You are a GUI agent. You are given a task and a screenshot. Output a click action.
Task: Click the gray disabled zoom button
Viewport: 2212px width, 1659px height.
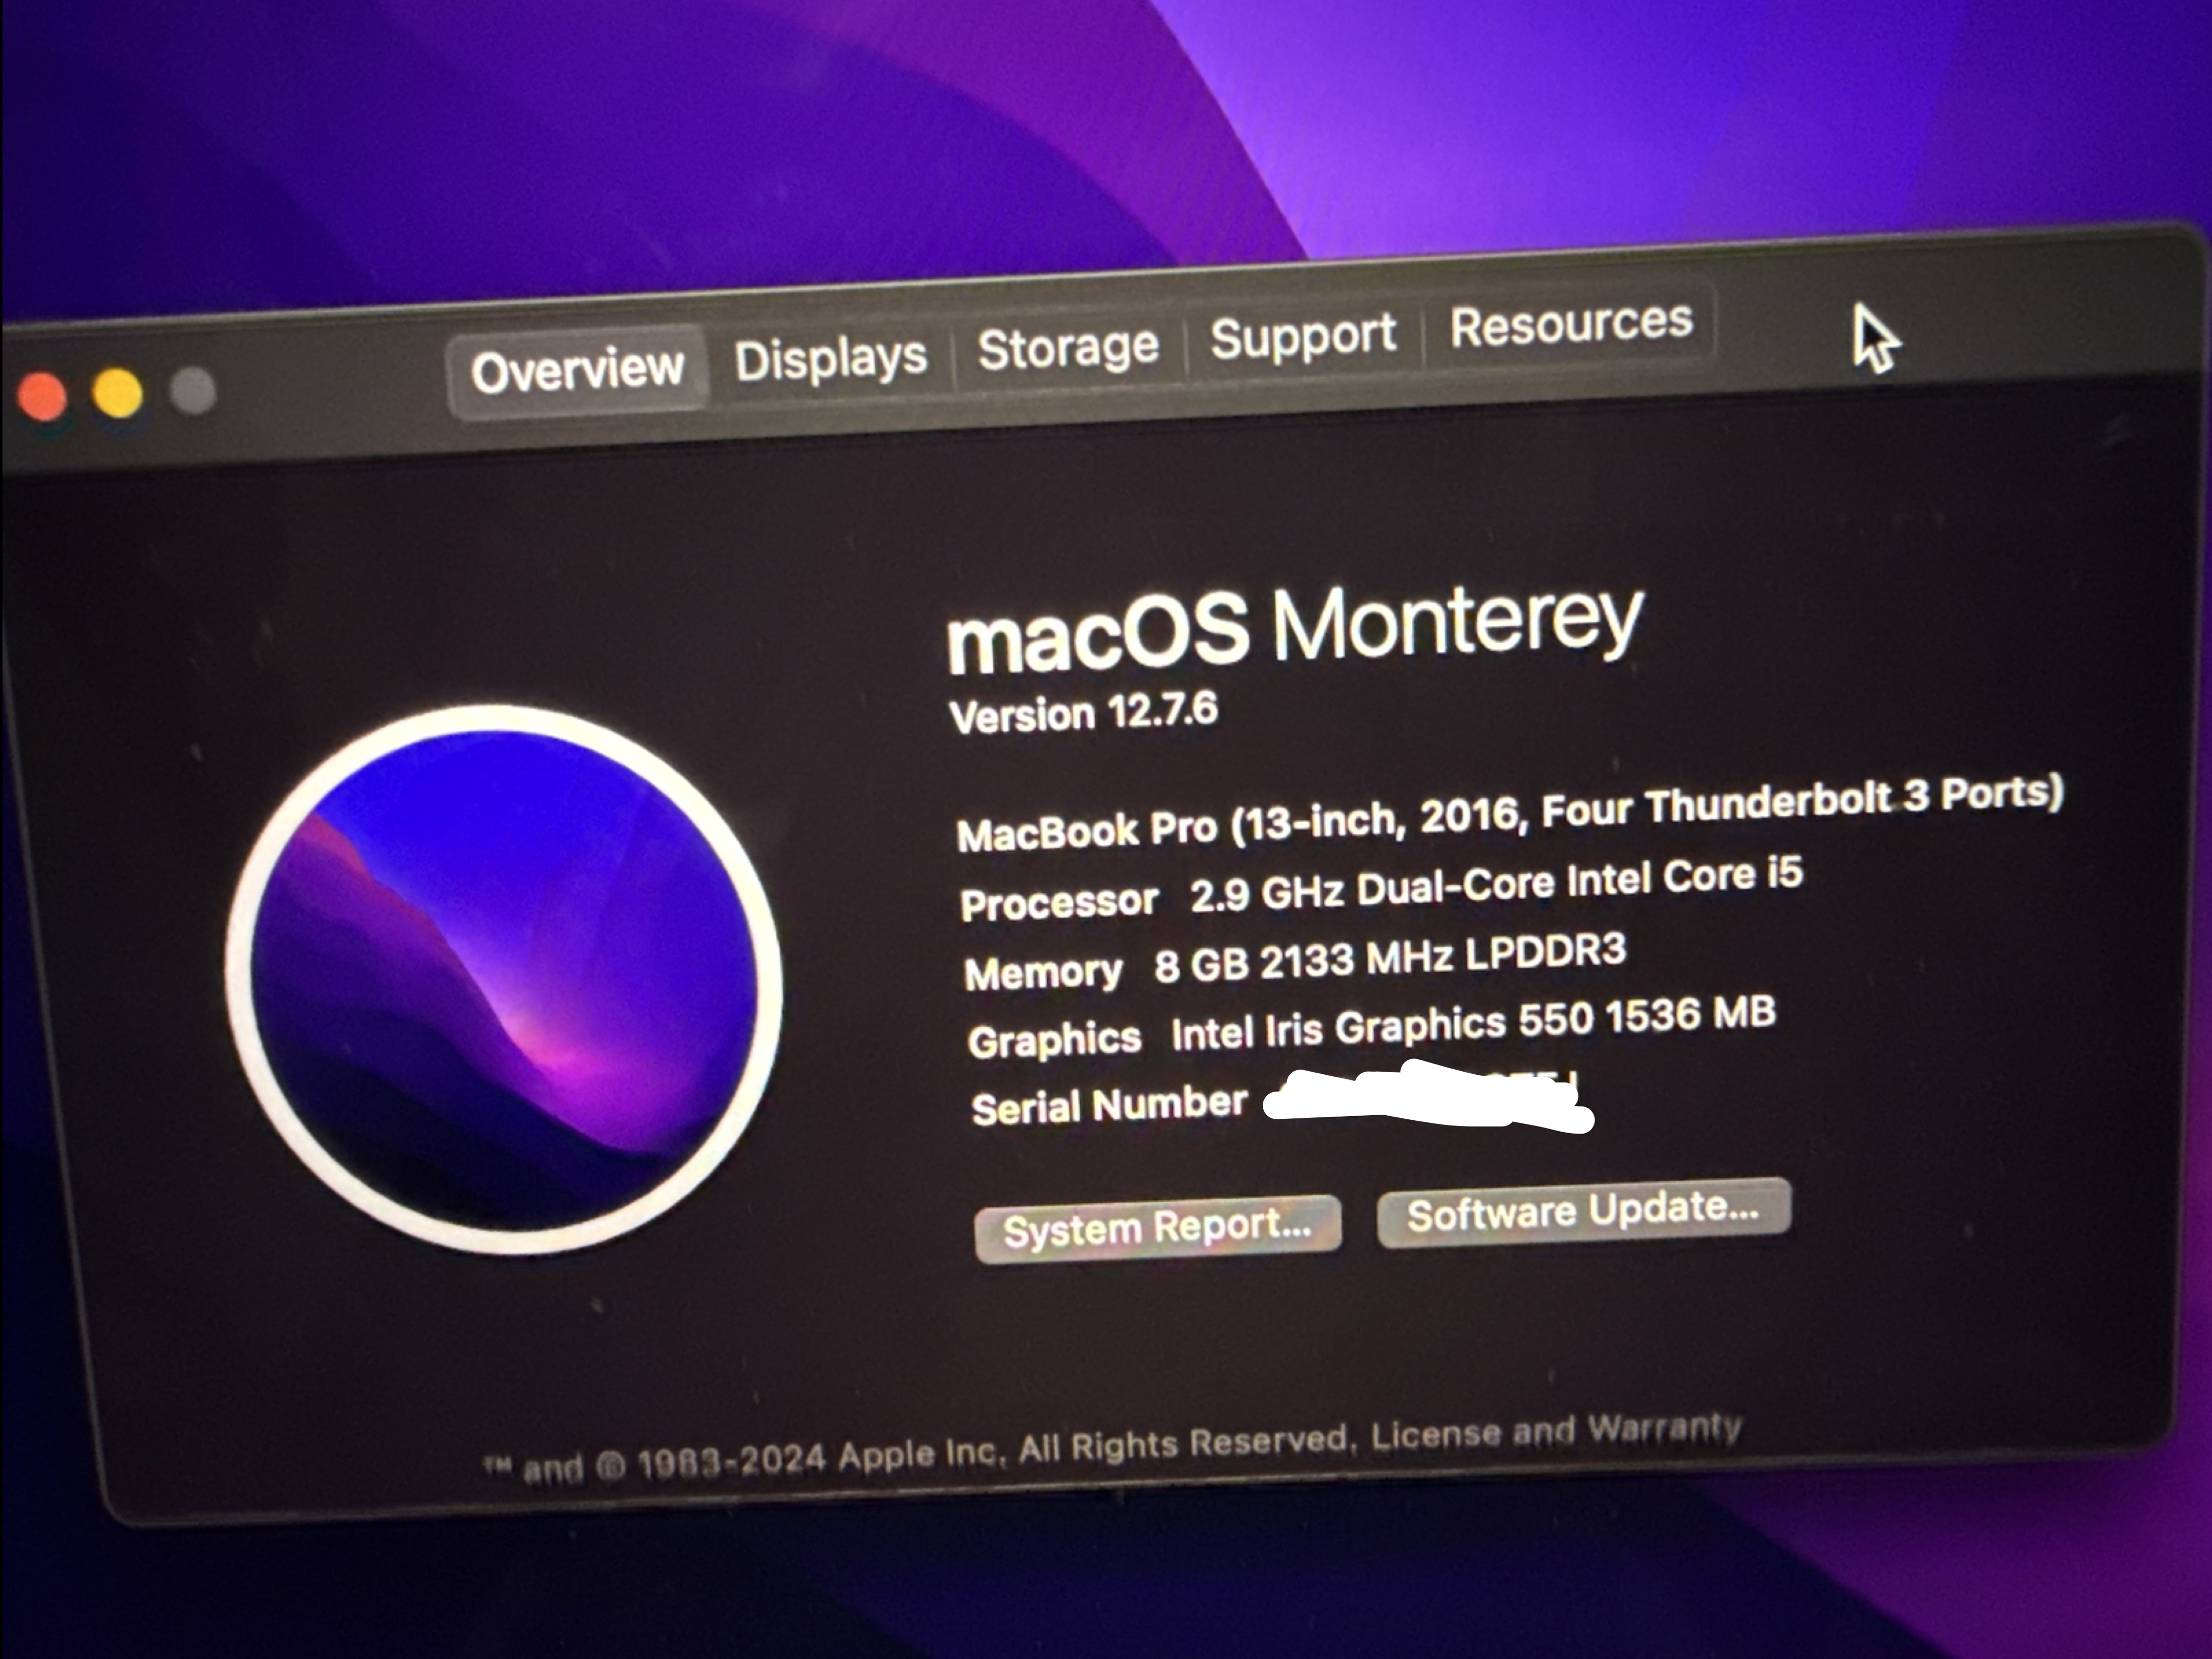tap(193, 390)
